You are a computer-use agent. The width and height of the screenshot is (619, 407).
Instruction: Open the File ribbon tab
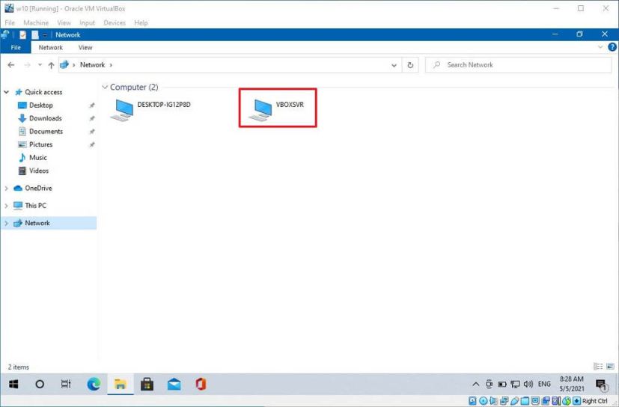coord(16,47)
